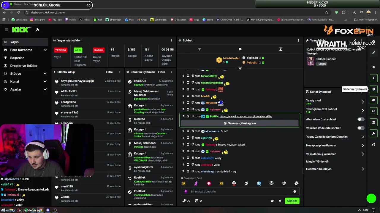Click the lightning activity feed sidebar icon
The height and width of the screenshot is (213, 380).
374,78
